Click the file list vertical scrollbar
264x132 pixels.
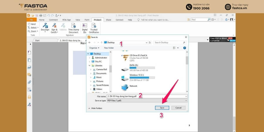click(x=187, y=71)
